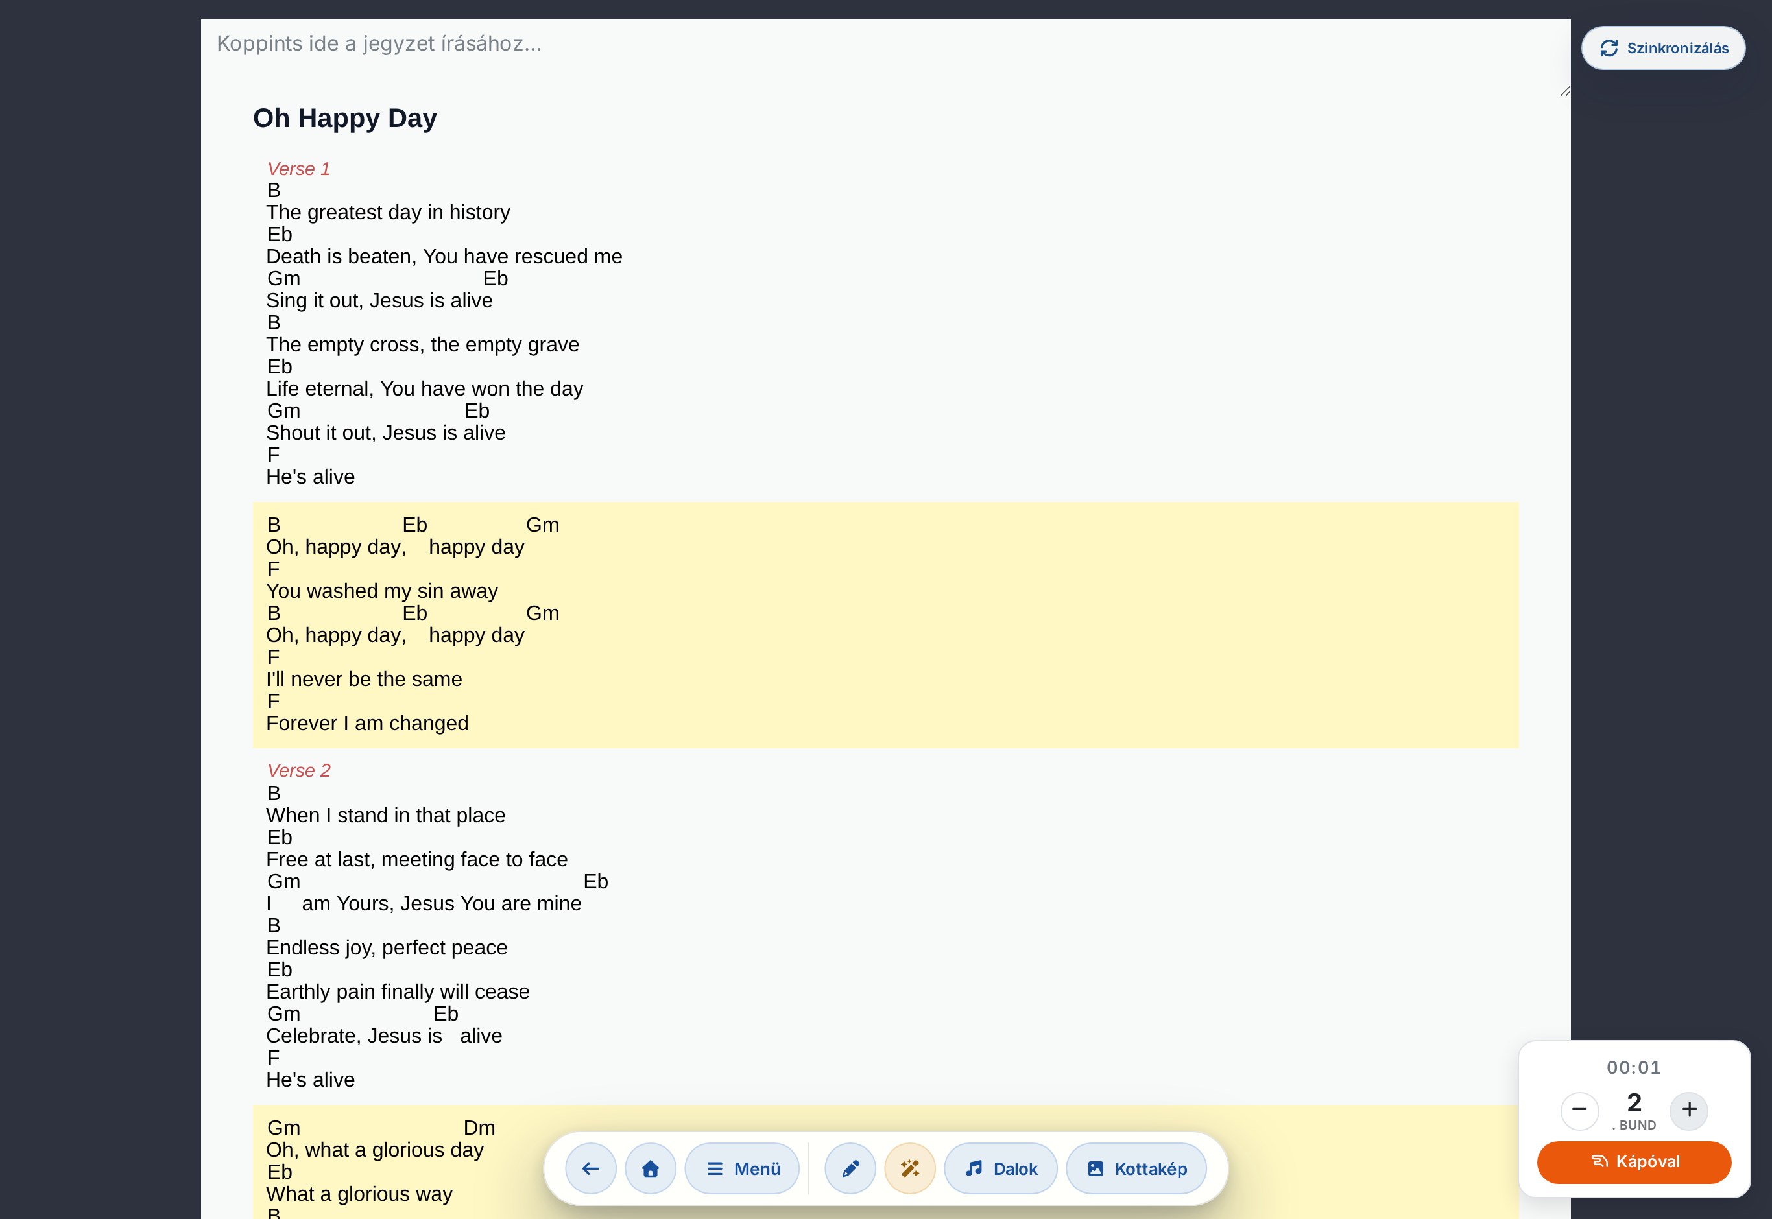Click the pencil edit icon
The image size is (1772, 1219).
point(850,1168)
